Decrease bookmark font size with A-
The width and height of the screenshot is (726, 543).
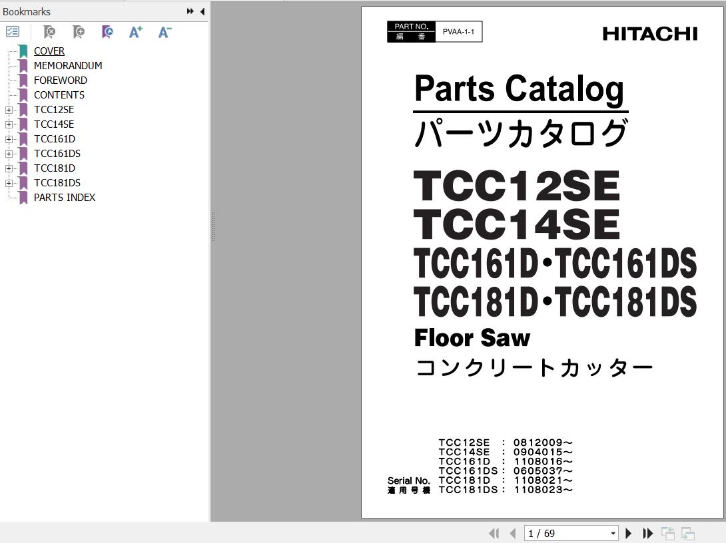165,32
